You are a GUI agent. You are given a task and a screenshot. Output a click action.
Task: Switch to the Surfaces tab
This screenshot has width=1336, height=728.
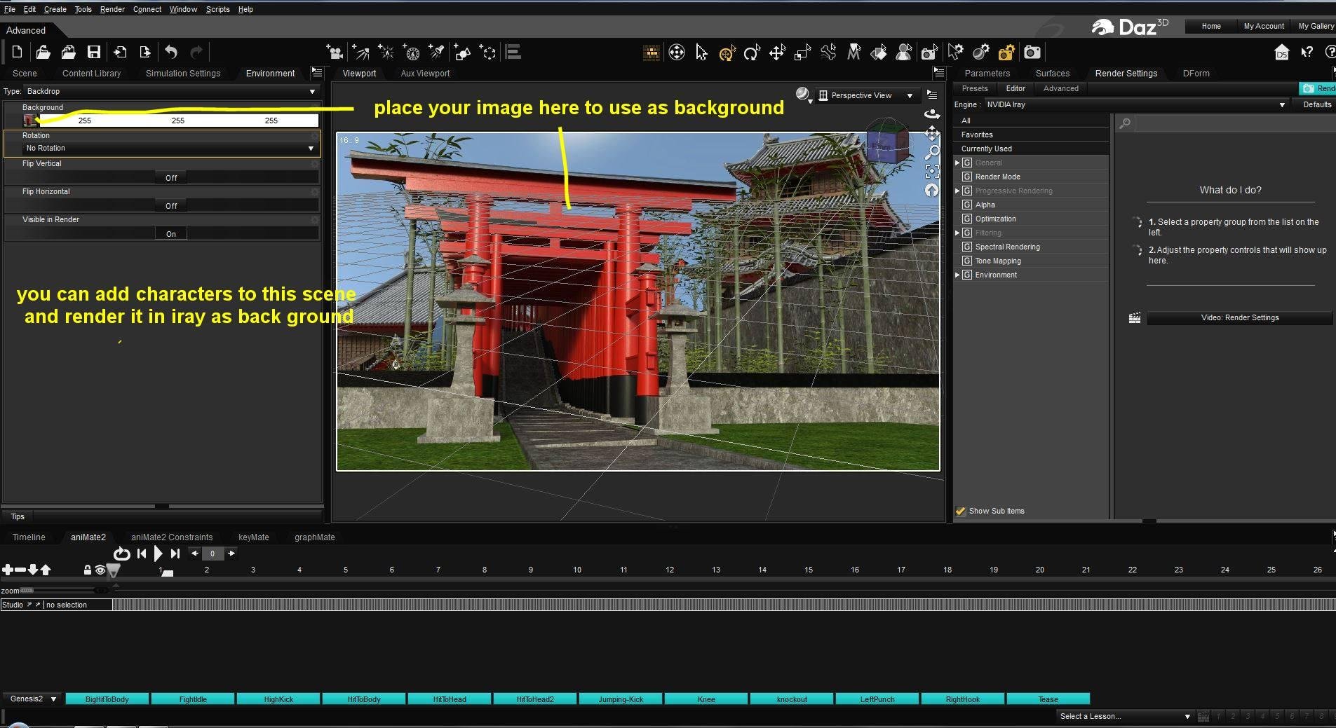(1052, 73)
